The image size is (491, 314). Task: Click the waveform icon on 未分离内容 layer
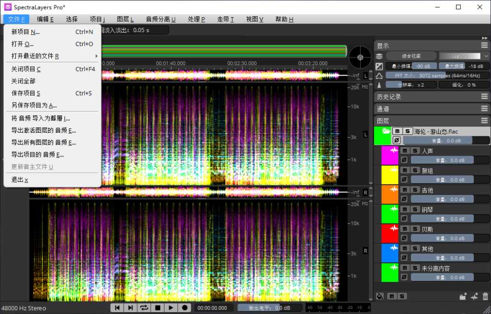(x=394, y=268)
